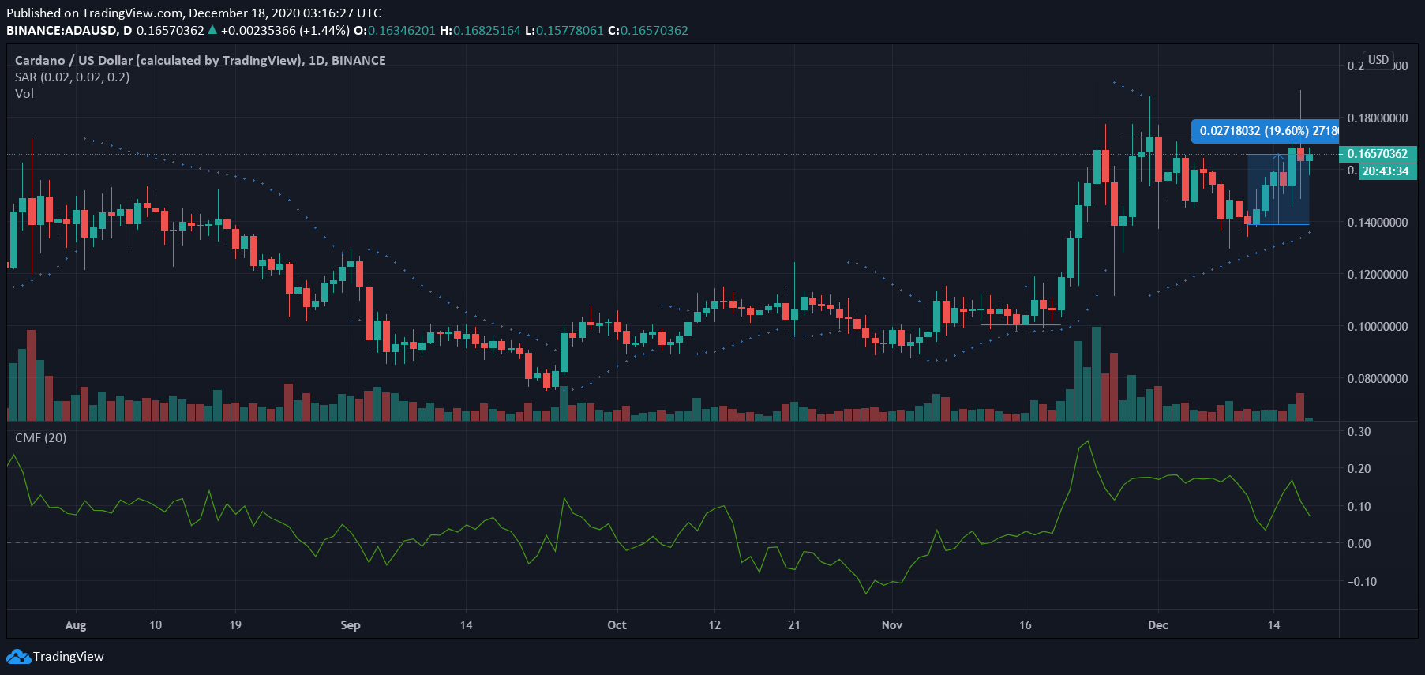Click the 0.30 CMF axis label
The width and height of the screenshot is (1425, 675).
[1359, 432]
